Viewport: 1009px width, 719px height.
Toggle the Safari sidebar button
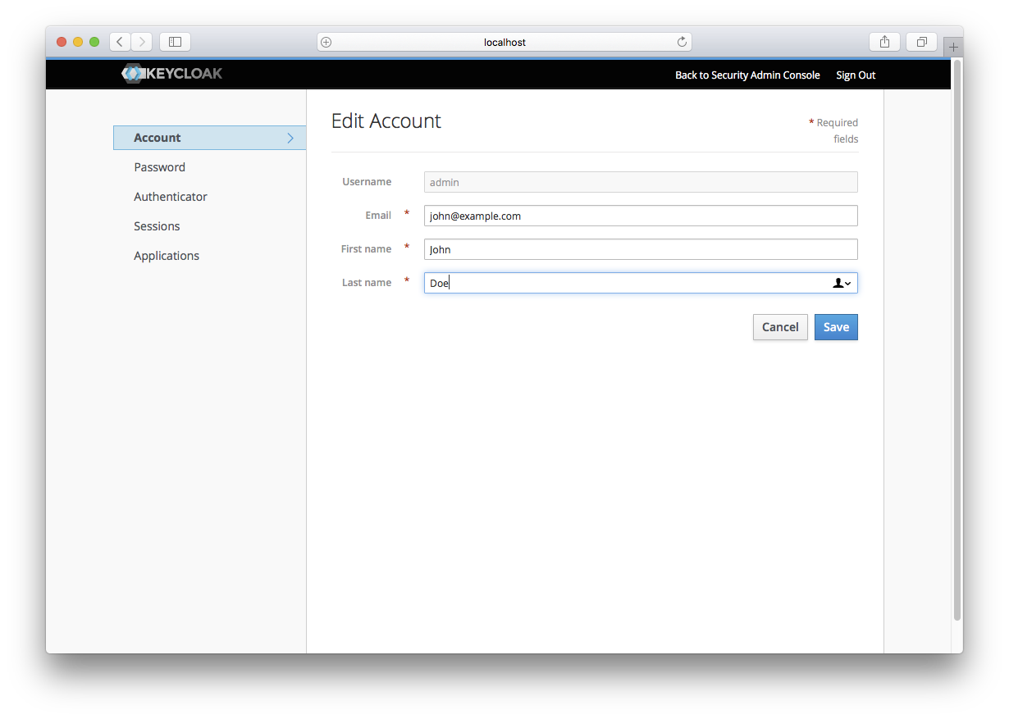(175, 42)
